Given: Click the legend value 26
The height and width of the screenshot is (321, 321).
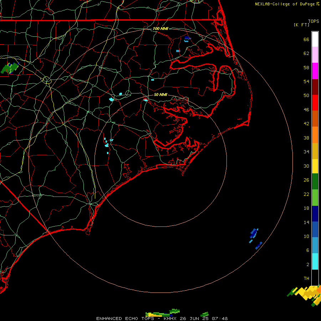Looking at the screenshot, I should point(306,180).
